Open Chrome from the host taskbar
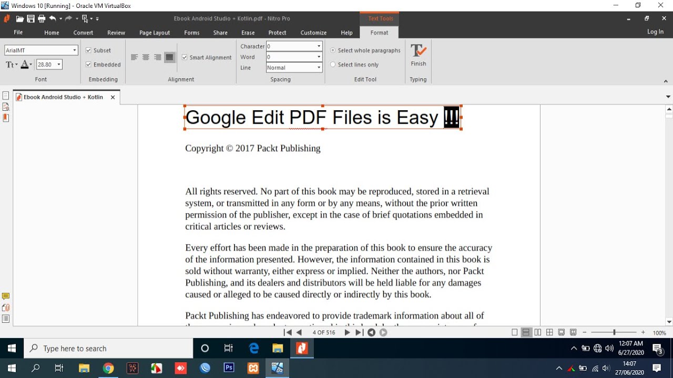The width and height of the screenshot is (673, 378). 108,368
